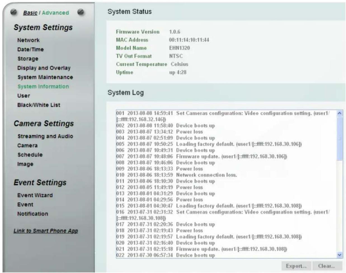Screen dimensions: 346x273
Task: Click the right screw icon beside Advanced
Action: click(x=81, y=12)
